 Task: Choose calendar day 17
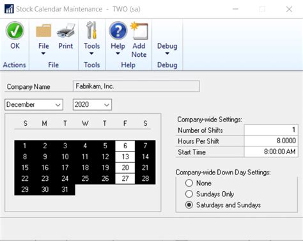tap(65, 167)
